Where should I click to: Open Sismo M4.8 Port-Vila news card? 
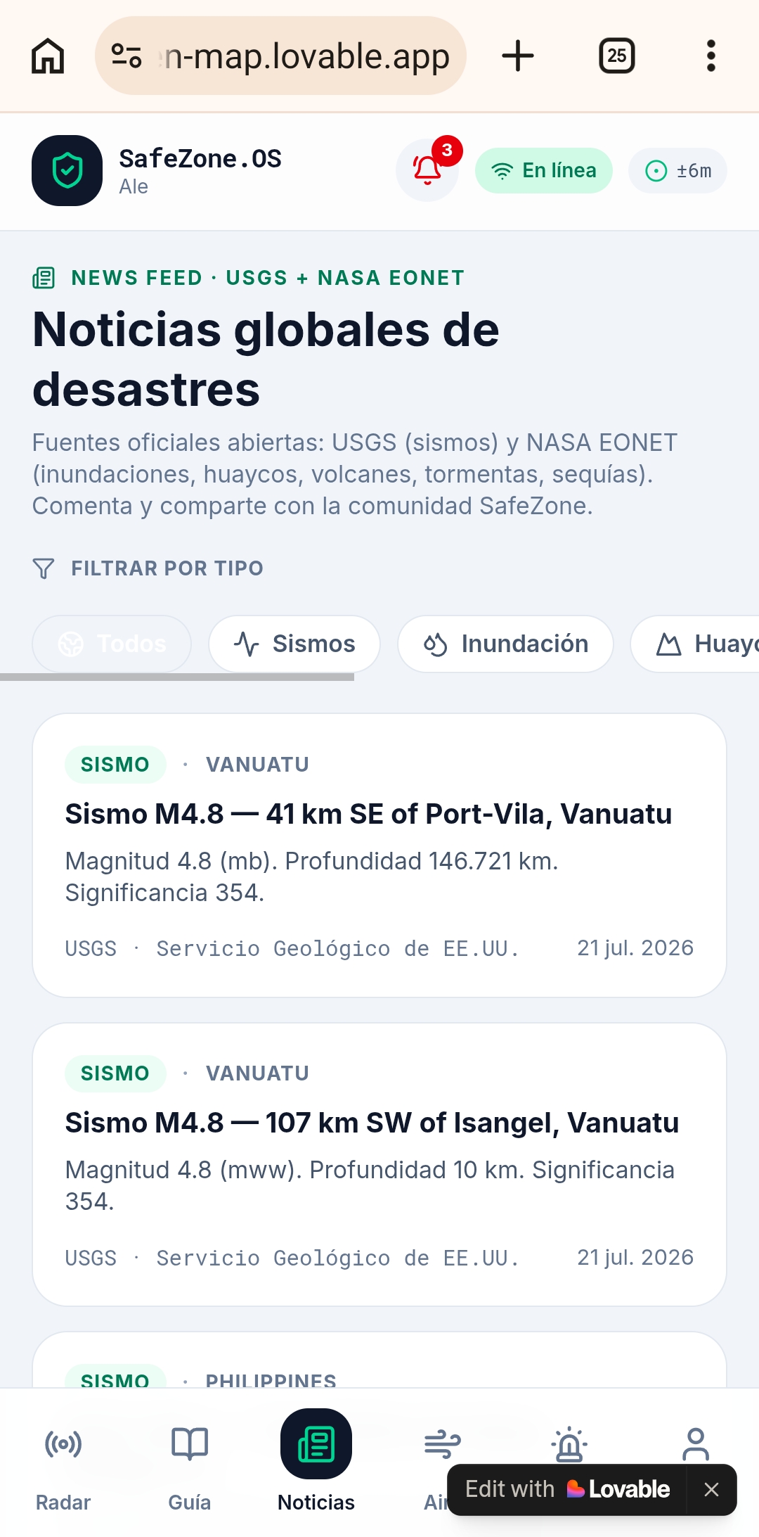pyautogui.click(x=379, y=855)
